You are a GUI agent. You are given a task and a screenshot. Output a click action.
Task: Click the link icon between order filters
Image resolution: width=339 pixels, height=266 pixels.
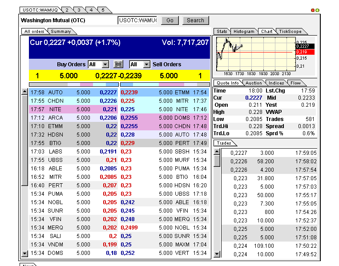(118, 64)
